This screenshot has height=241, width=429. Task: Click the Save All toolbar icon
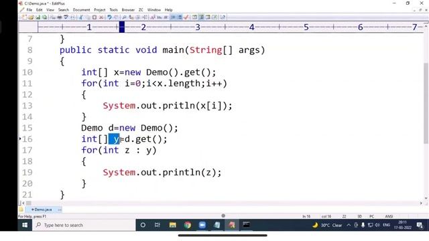coord(44,17)
